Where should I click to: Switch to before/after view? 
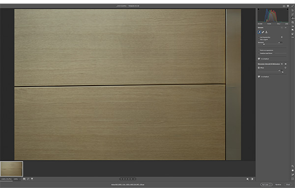click(252, 179)
